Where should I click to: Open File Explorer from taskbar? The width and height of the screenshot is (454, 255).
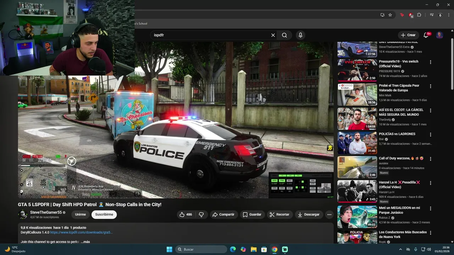[254, 249]
